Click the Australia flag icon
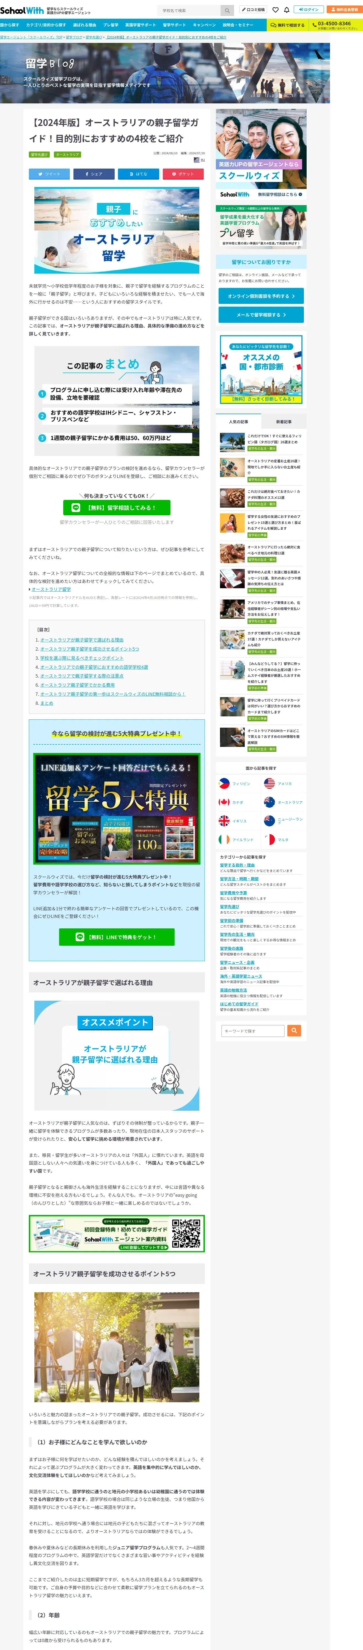 coord(269,801)
